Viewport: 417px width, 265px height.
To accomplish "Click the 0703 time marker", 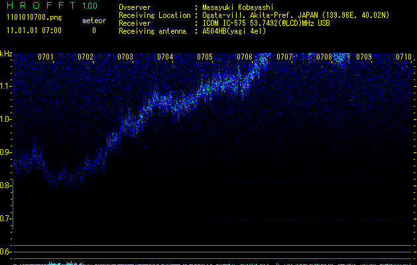I will click(125, 57).
